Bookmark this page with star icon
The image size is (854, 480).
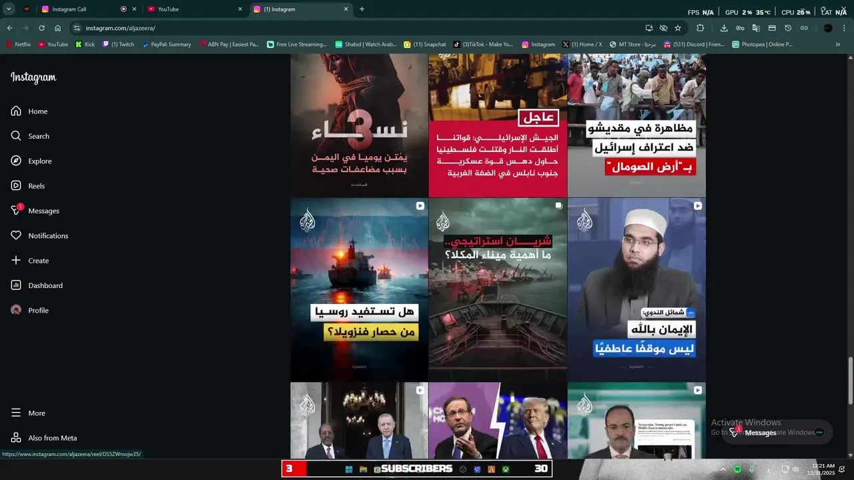tap(678, 28)
